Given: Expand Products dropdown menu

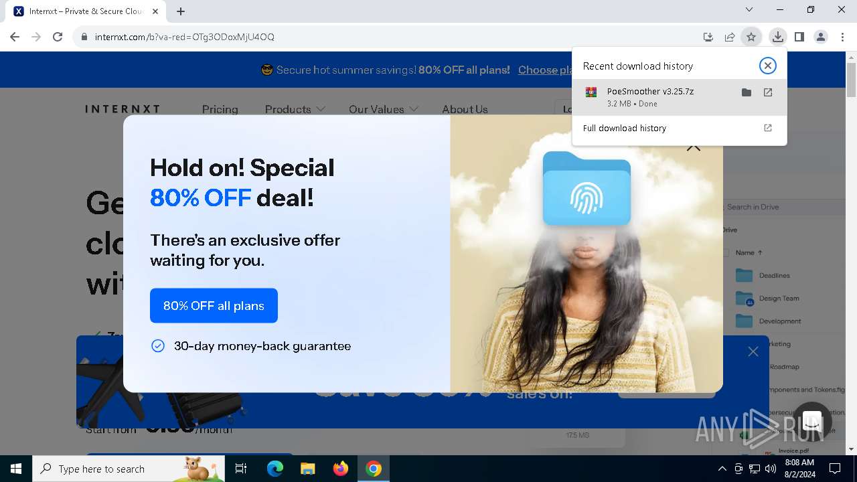Looking at the screenshot, I should (x=295, y=109).
